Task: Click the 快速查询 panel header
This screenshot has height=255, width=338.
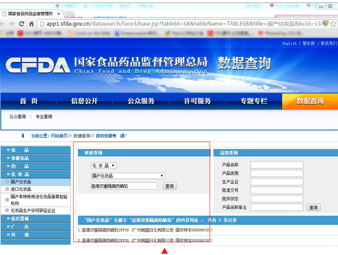Action: click(x=144, y=153)
